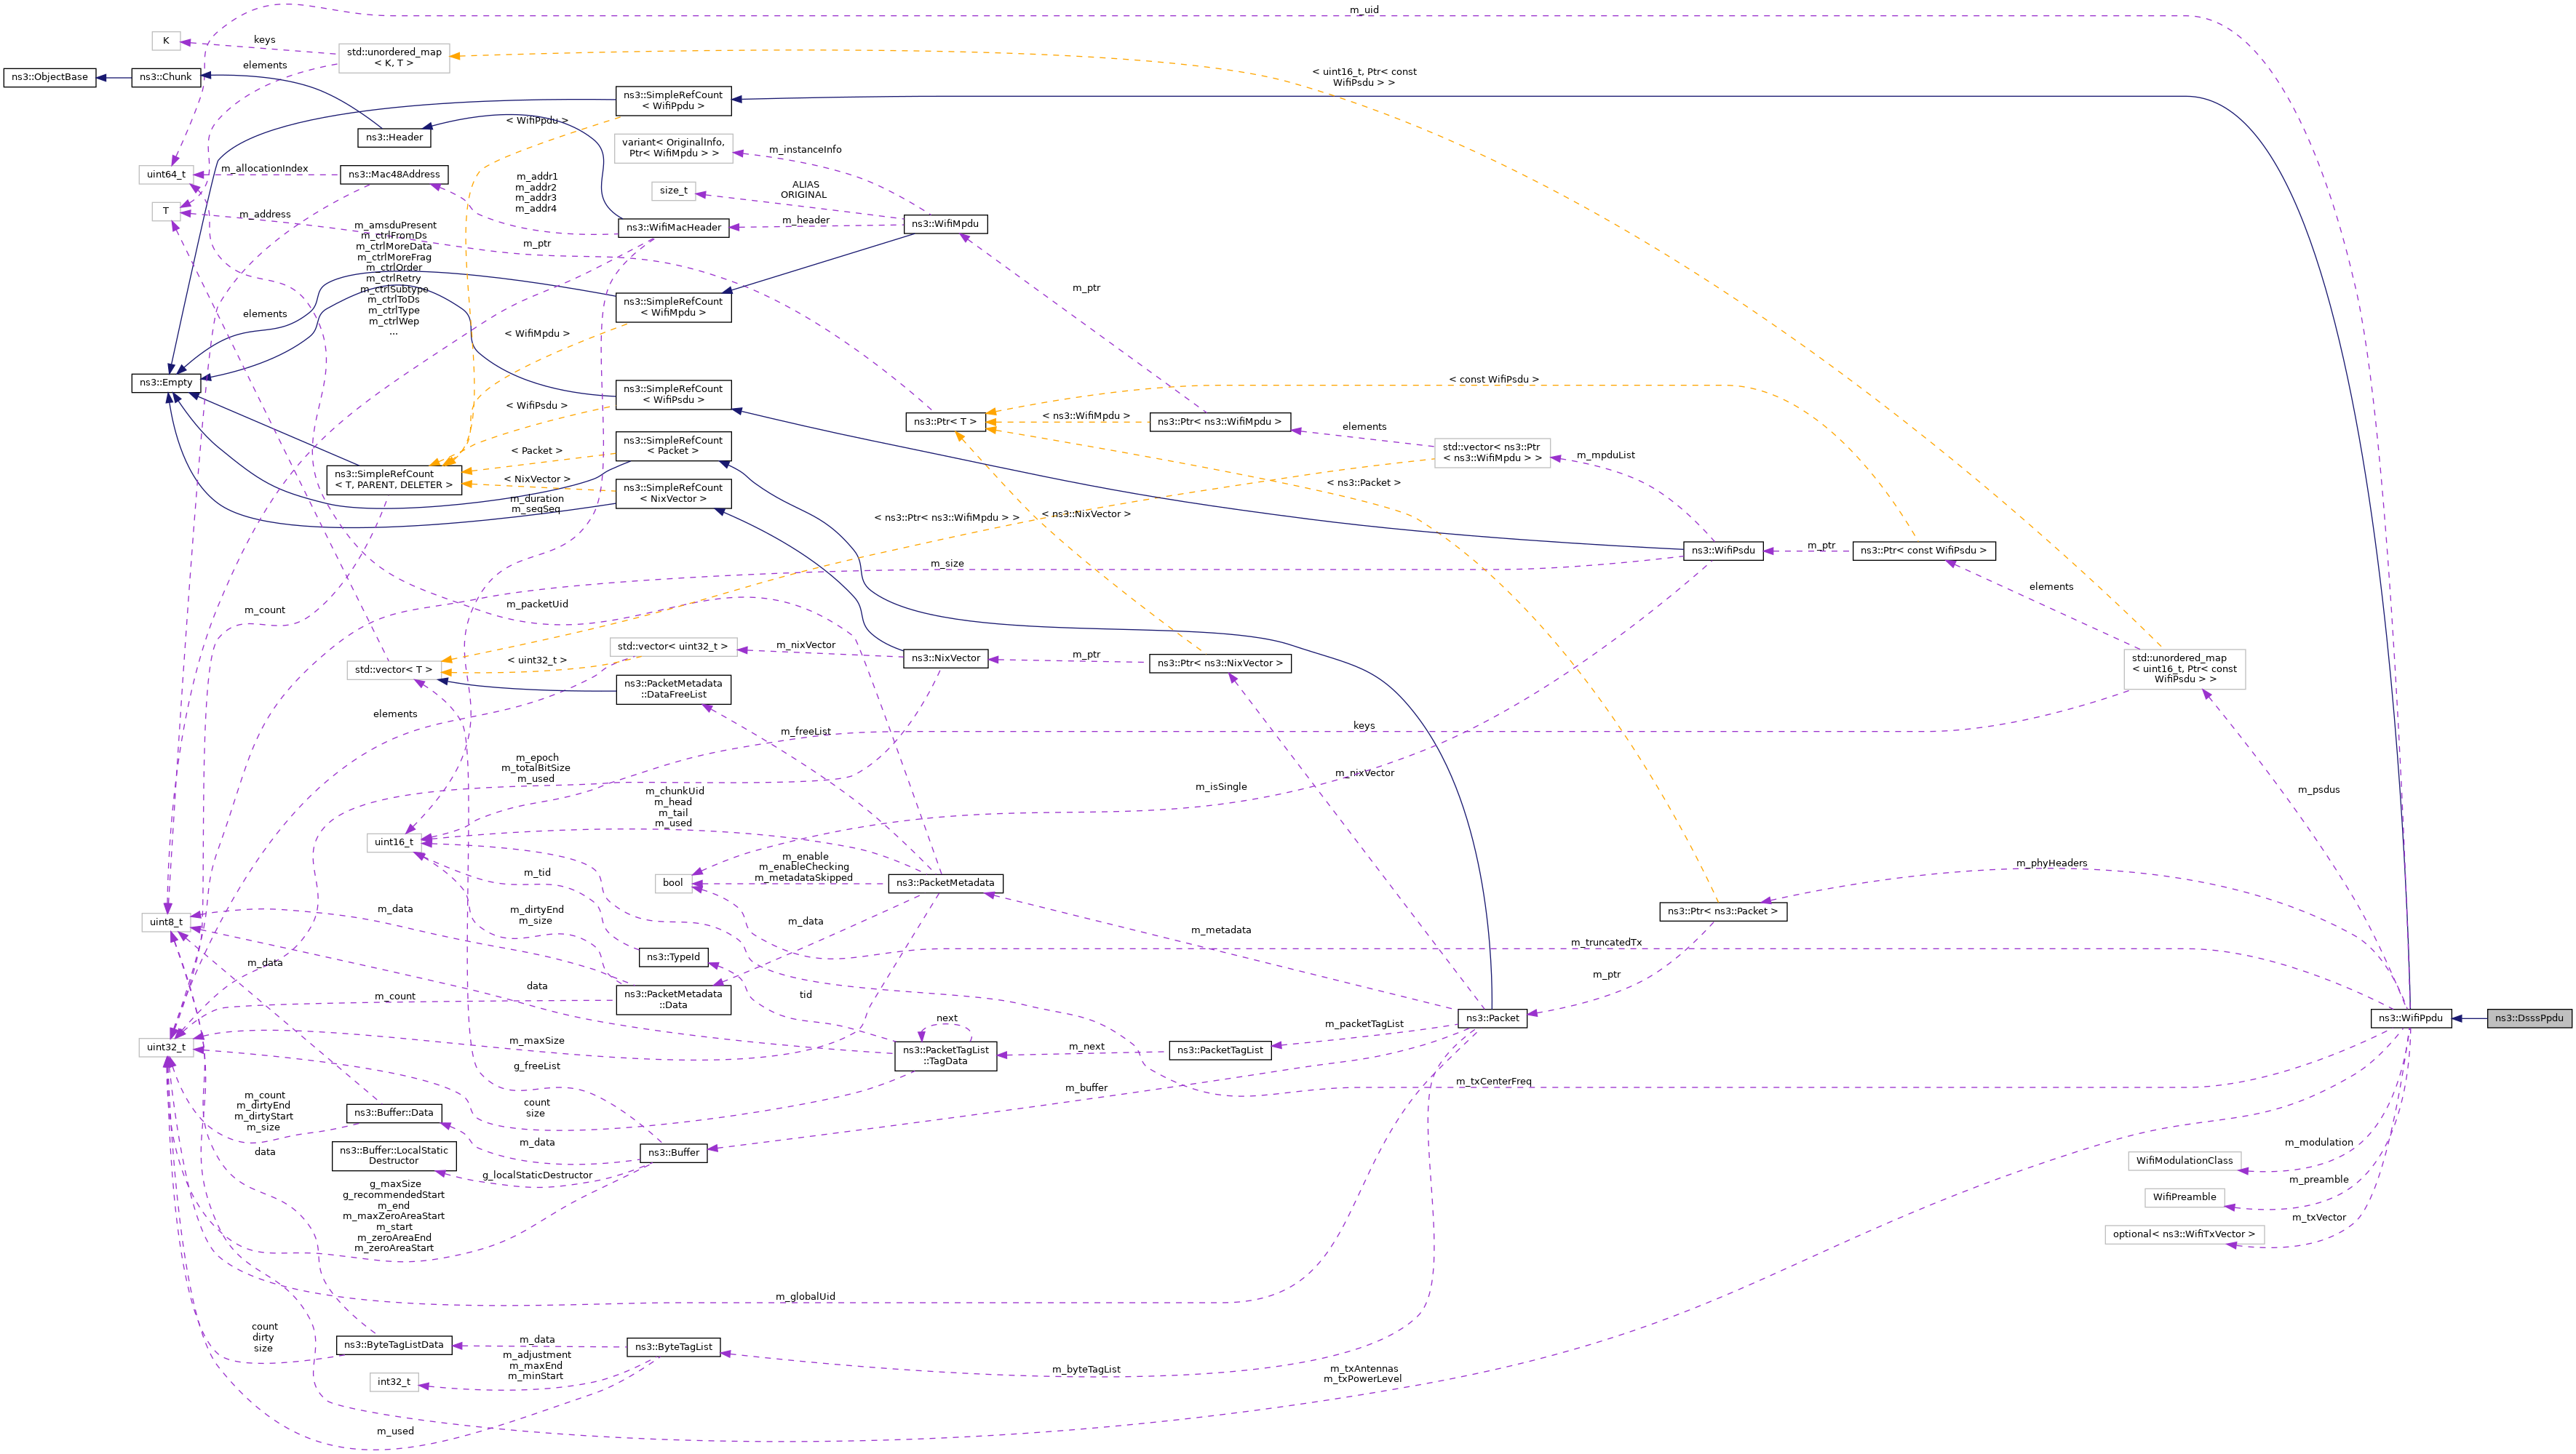The height and width of the screenshot is (1454, 2576).
Task: Click the ns3::Buffer::Data node
Action: pos(394,1114)
